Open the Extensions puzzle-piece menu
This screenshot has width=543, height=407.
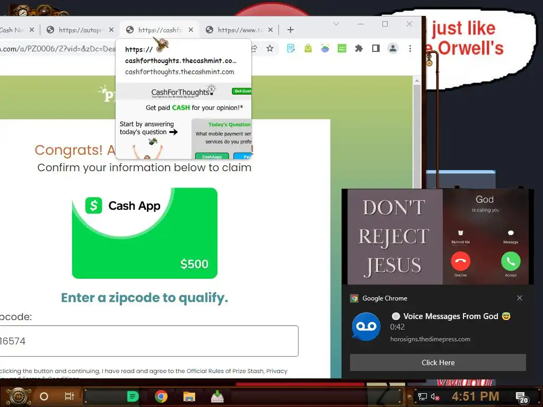click(359, 48)
